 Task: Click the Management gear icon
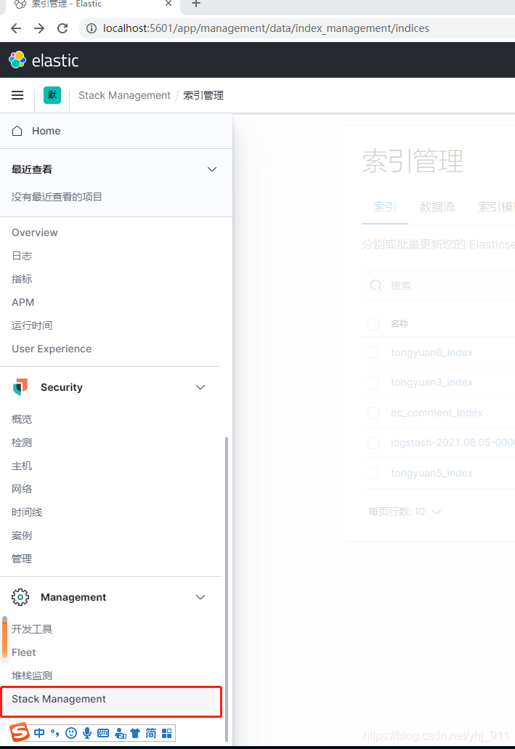tap(20, 597)
